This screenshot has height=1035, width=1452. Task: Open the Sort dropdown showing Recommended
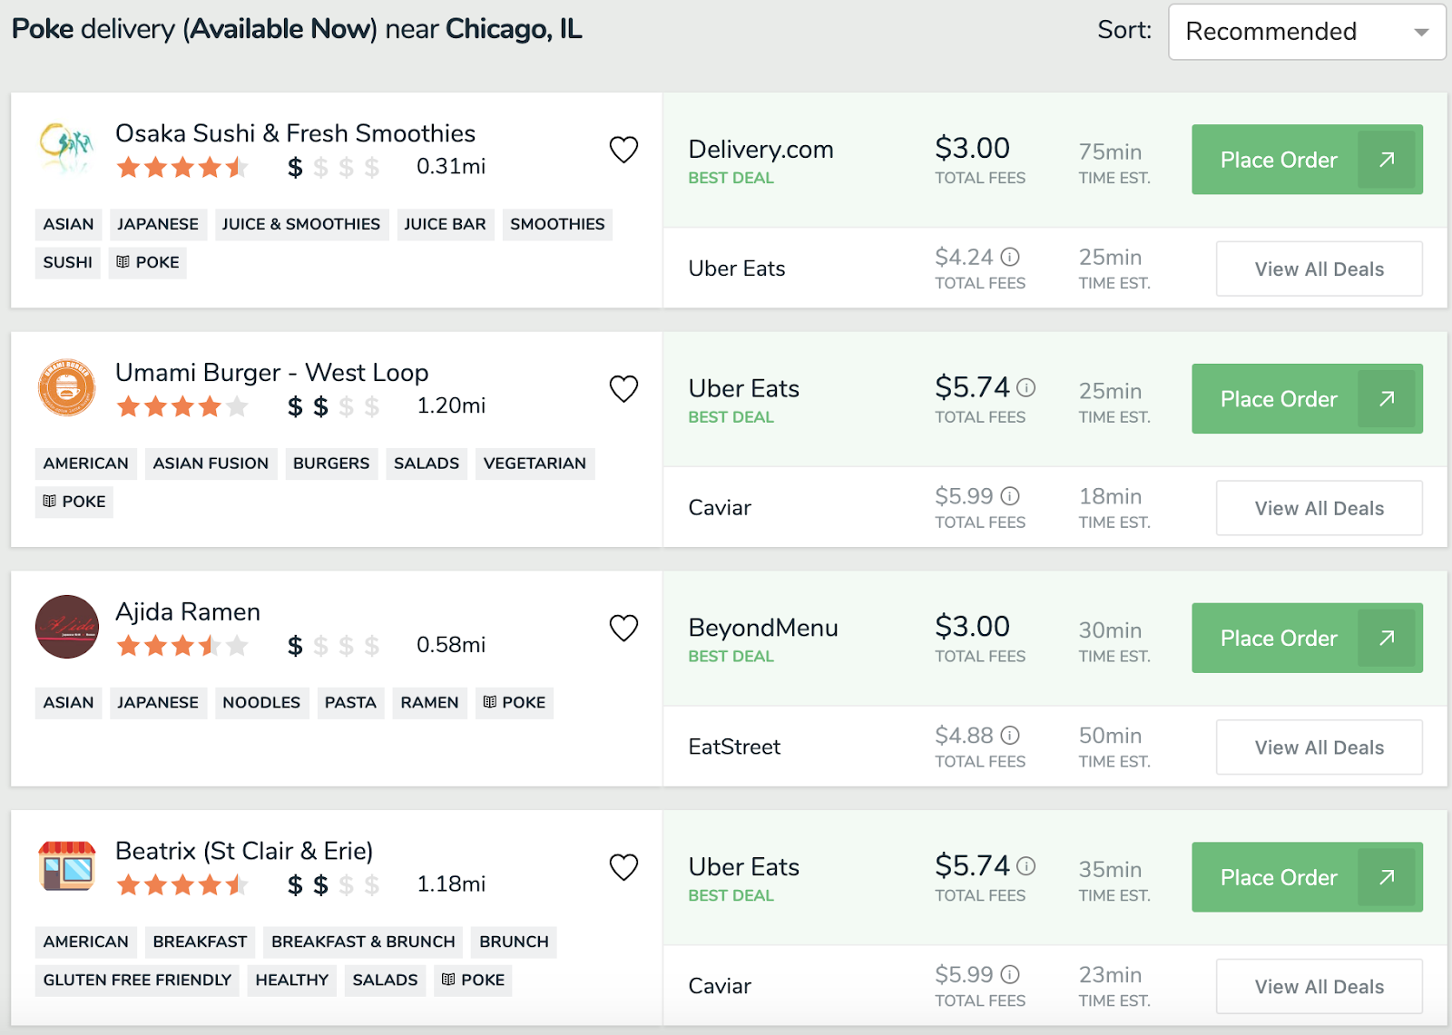(1306, 32)
